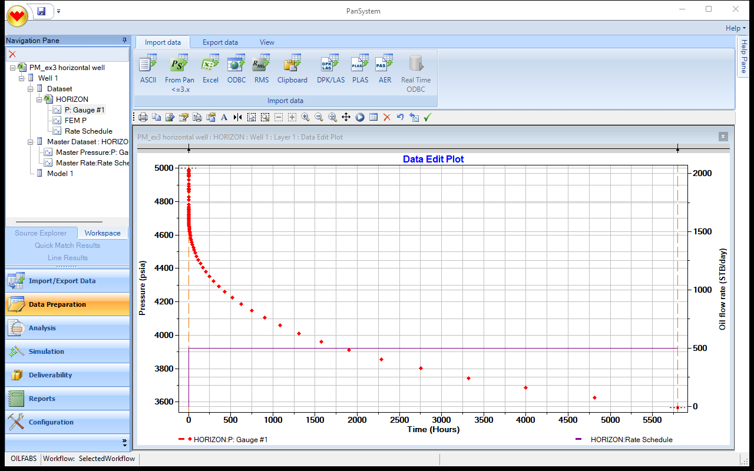Undo with the blue curved arrow icon
This screenshot has height=471, width=754.
coord(400,117)
